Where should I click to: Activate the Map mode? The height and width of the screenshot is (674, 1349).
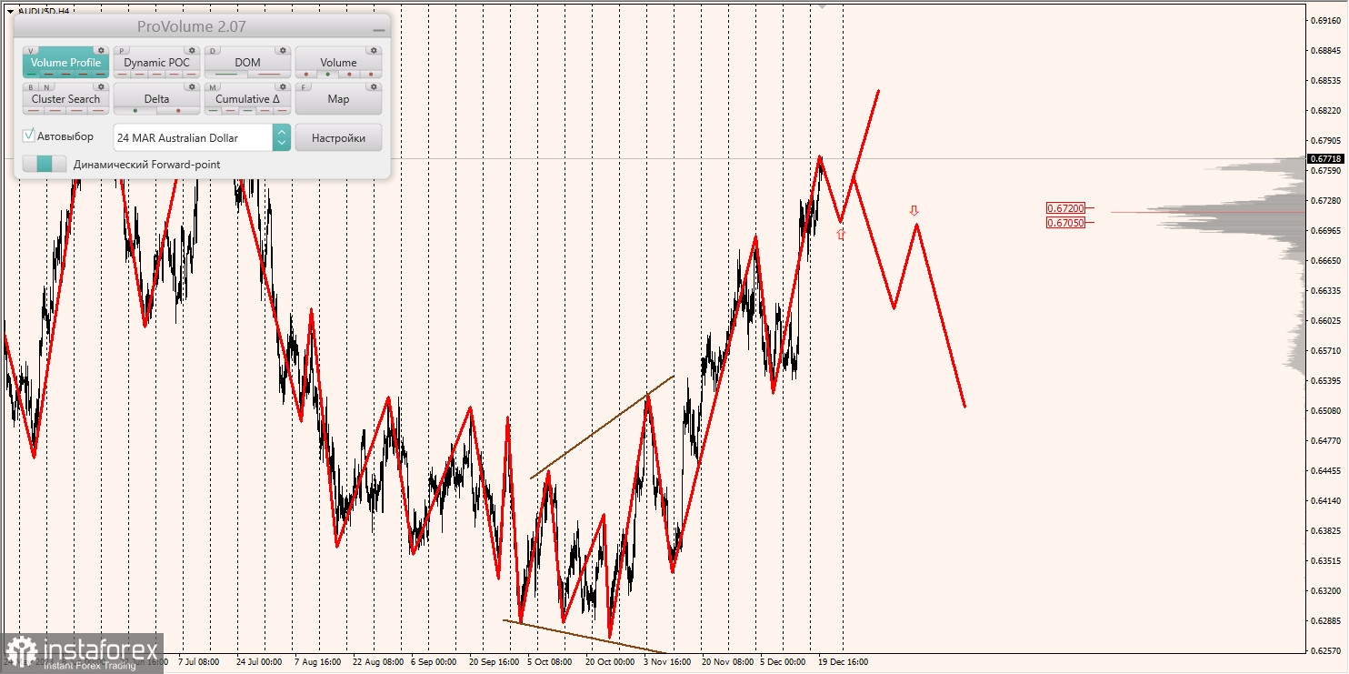(338, 99)
